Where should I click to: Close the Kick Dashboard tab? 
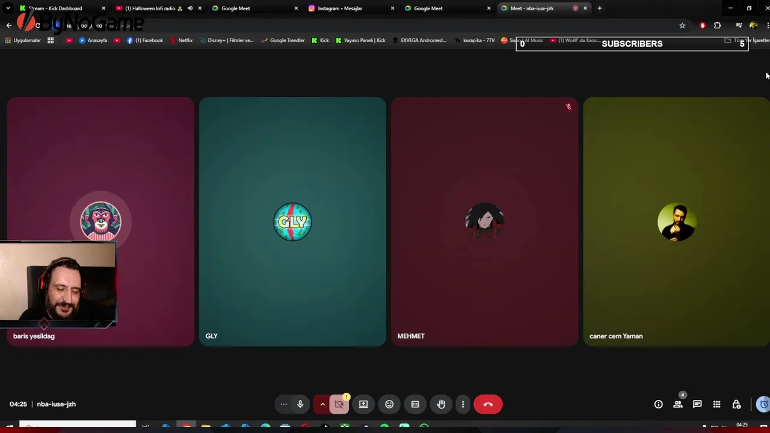tap(103, 8)
